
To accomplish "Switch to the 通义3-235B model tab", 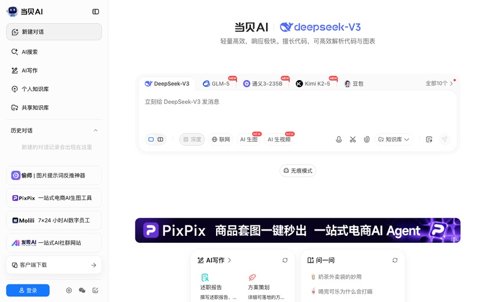I will 263,84.
